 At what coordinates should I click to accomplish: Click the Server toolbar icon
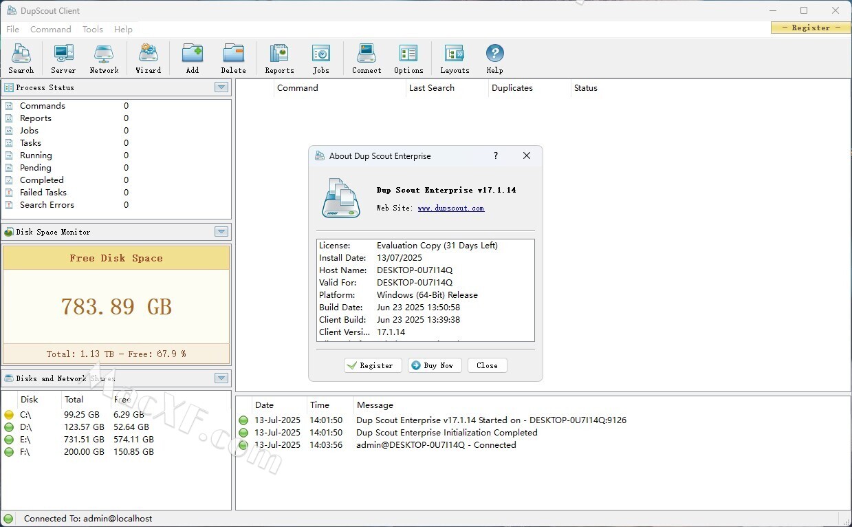coord(63,58)
